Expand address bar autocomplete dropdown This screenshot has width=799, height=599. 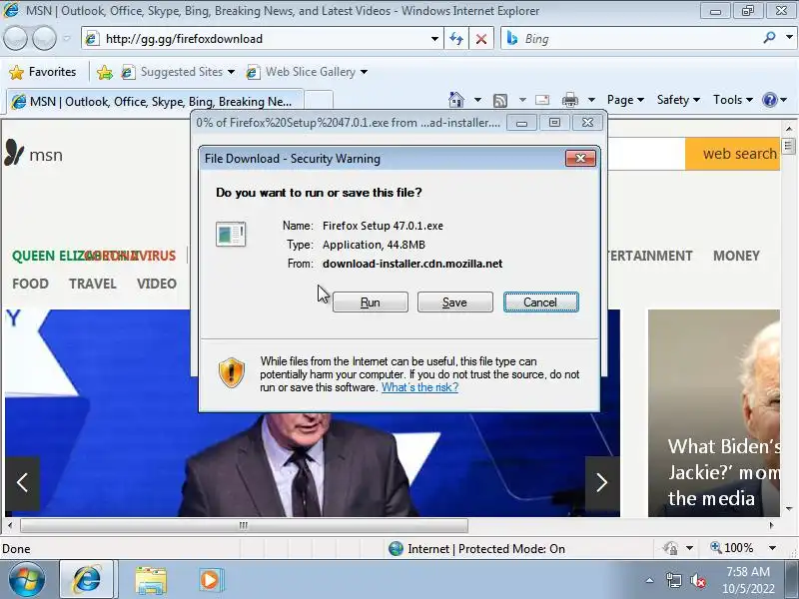pos(434,39)
